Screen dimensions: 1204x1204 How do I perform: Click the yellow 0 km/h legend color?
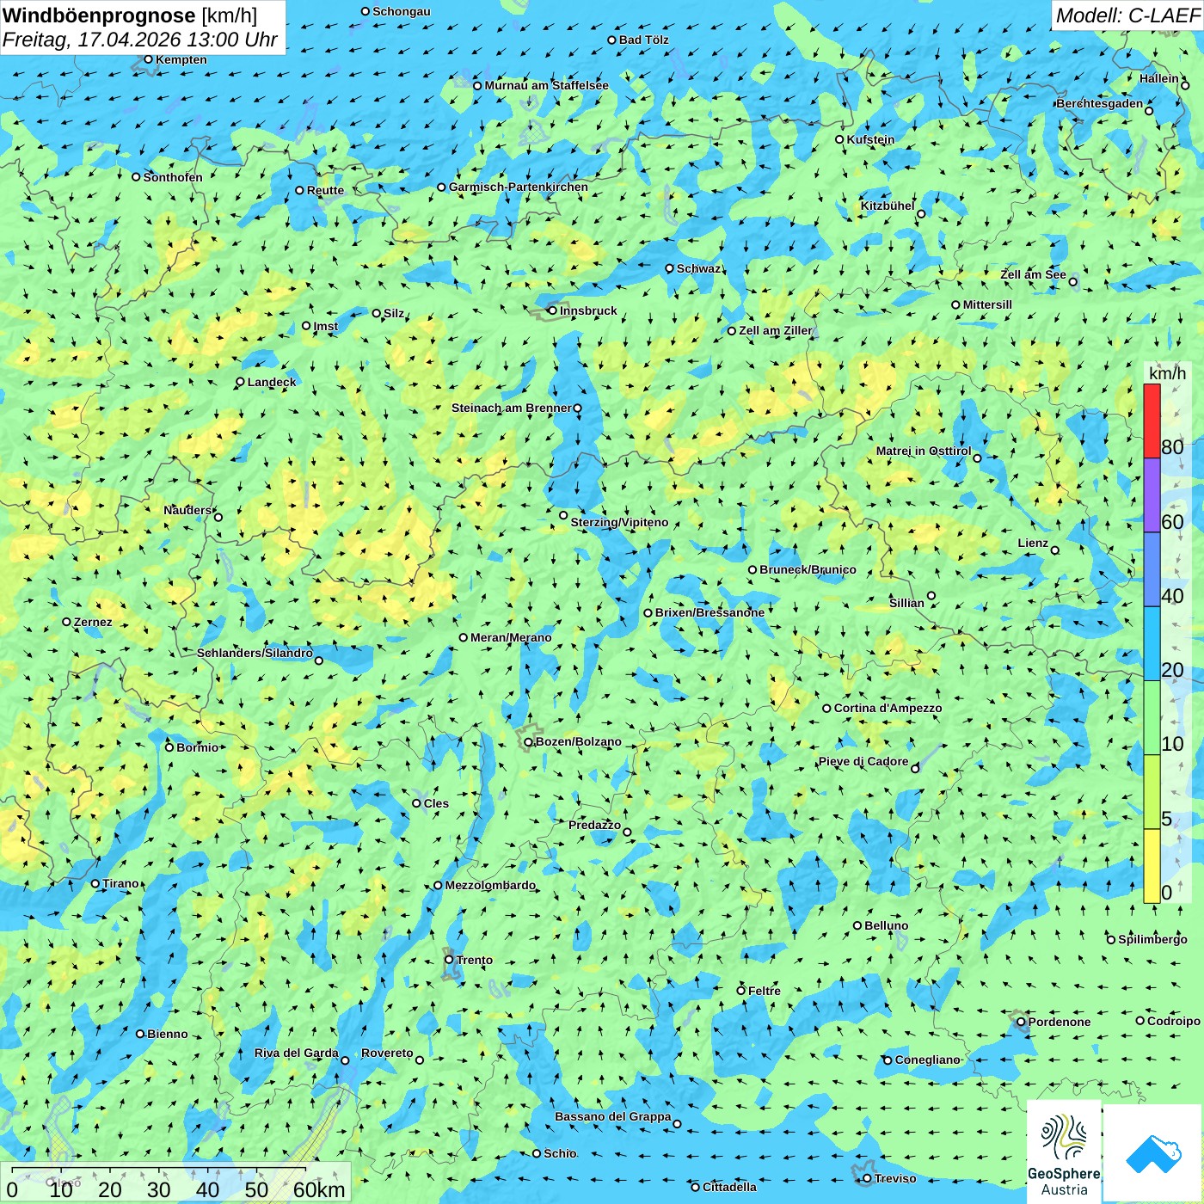click(x=1152, y=866)
